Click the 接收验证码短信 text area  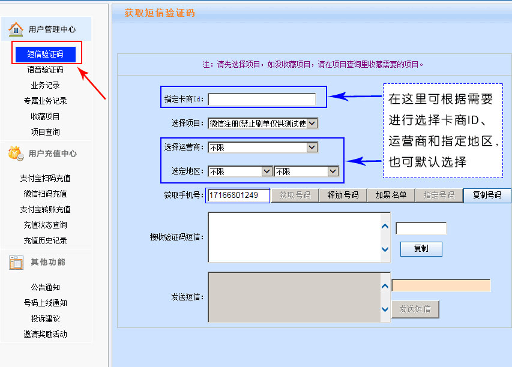294,237
